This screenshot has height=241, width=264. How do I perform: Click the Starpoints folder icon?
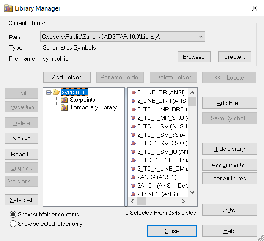[x=64, y=100]
